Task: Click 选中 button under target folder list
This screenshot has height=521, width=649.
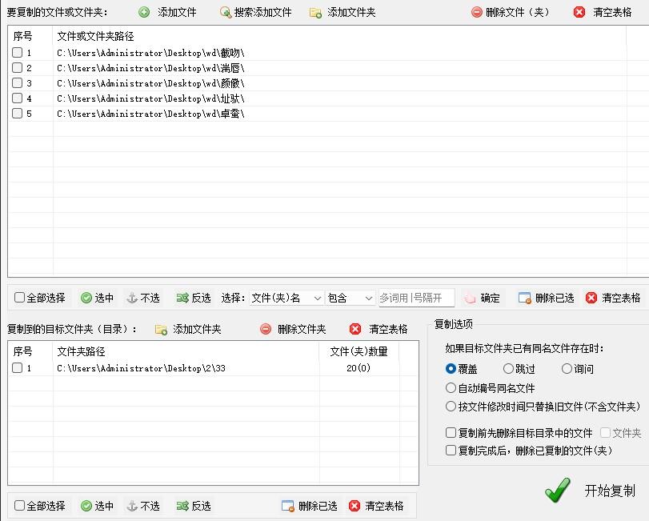Action: click(x=97, y=506)
